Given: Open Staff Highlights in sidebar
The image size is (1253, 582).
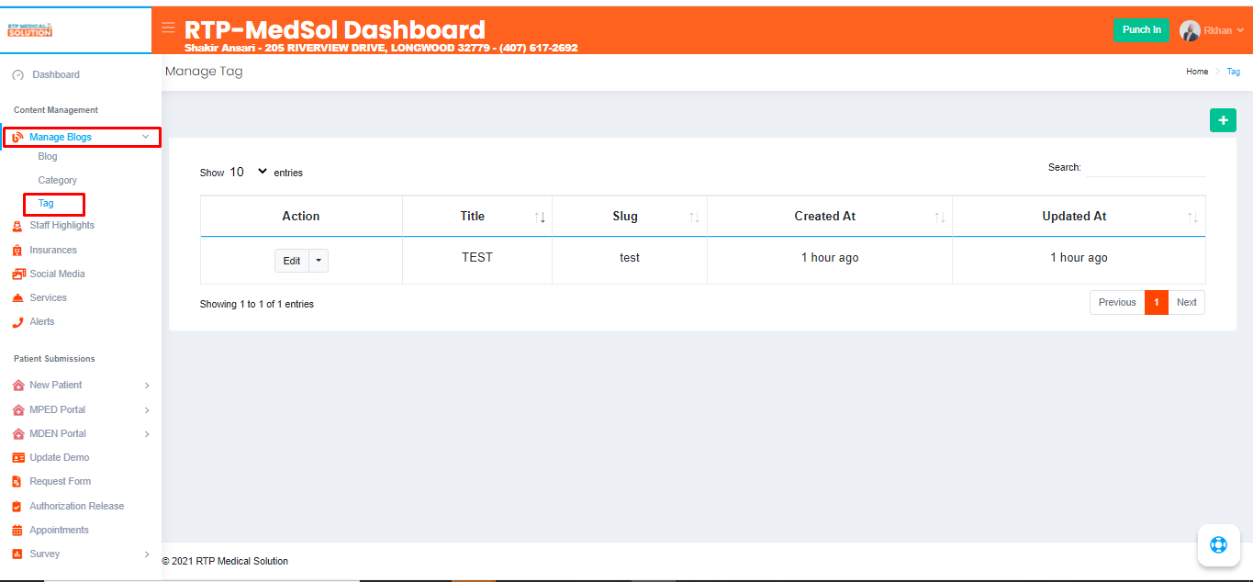Looking at the screenshot, I should tap(62, 226).
